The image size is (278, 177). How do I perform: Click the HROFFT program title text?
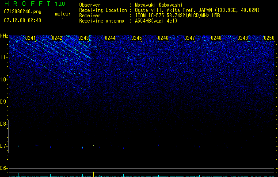pyautogui.click(x=27, y=4)
